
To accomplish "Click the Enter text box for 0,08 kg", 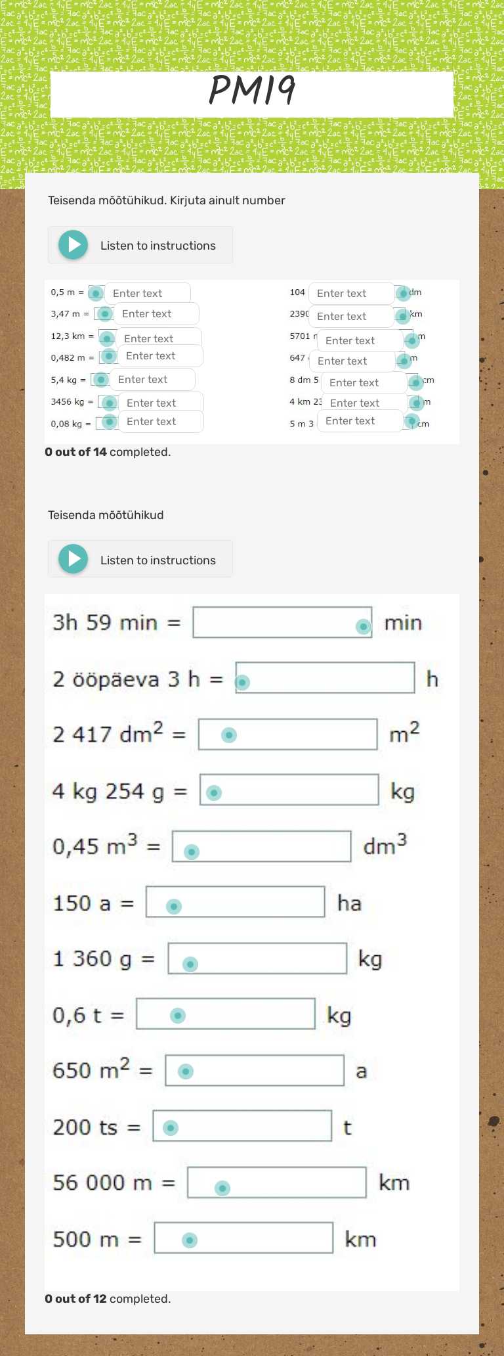I will point(161,421).
